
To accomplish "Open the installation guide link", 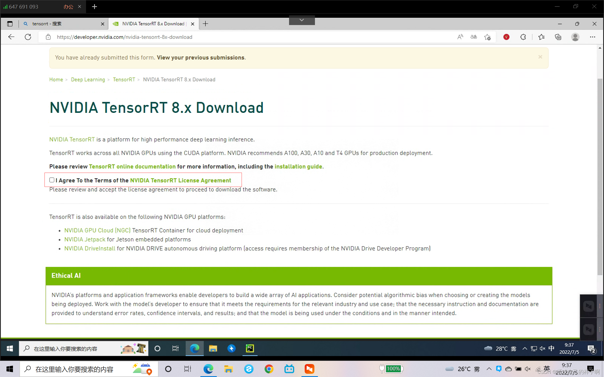I will tap(298, 166).
